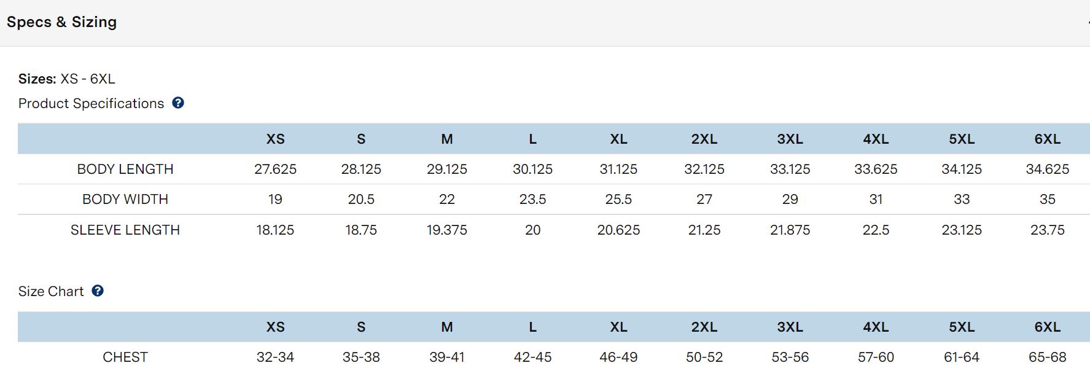Select the M header in the Size Chart

(x=447, y=327)
